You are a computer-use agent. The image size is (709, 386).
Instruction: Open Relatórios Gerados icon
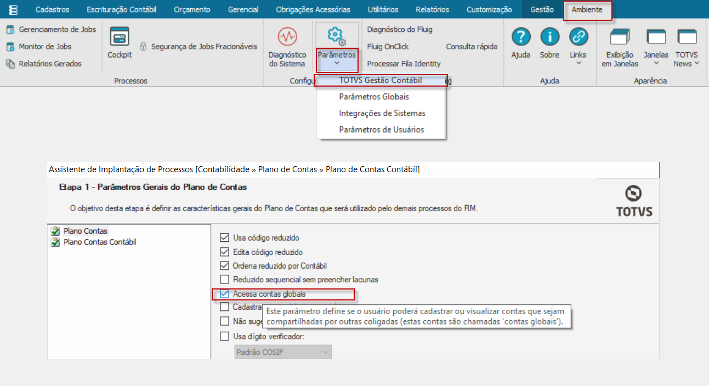click(x=10, y=64)
